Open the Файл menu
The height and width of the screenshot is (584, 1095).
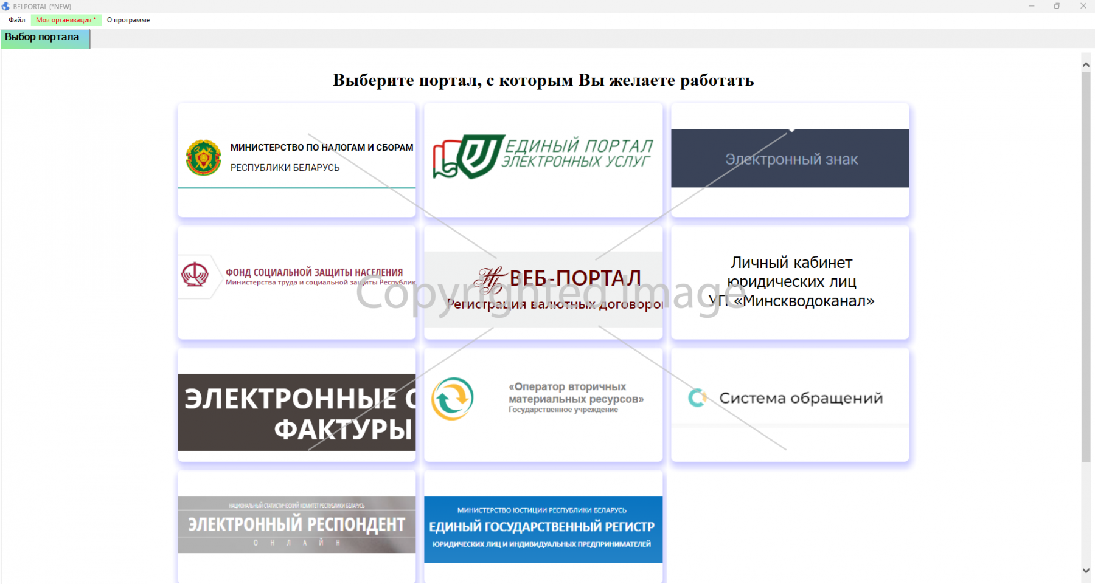(17, 20)
